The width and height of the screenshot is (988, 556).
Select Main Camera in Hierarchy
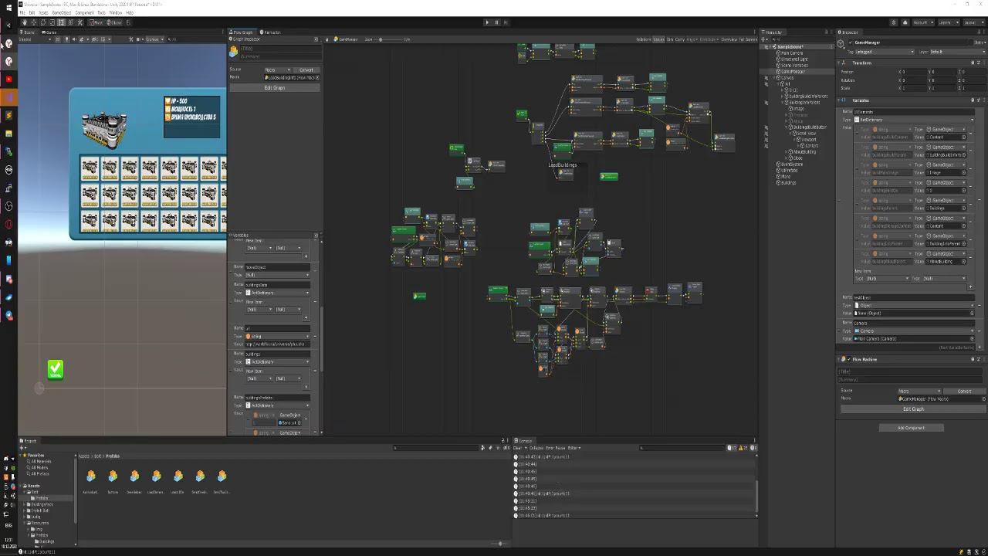[792, 53]
